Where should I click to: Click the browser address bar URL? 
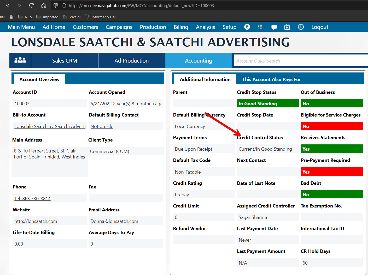pyautogui.click(x=141, y=5)
